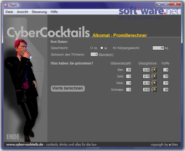The image size is (185, 151).
Task: Open the Schnaps Glasgrösse dropdown arrow
Action: pos(154,89)
